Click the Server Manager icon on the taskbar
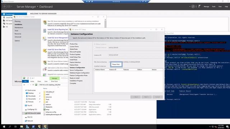 pyautogui.click(x=27, y=126)
